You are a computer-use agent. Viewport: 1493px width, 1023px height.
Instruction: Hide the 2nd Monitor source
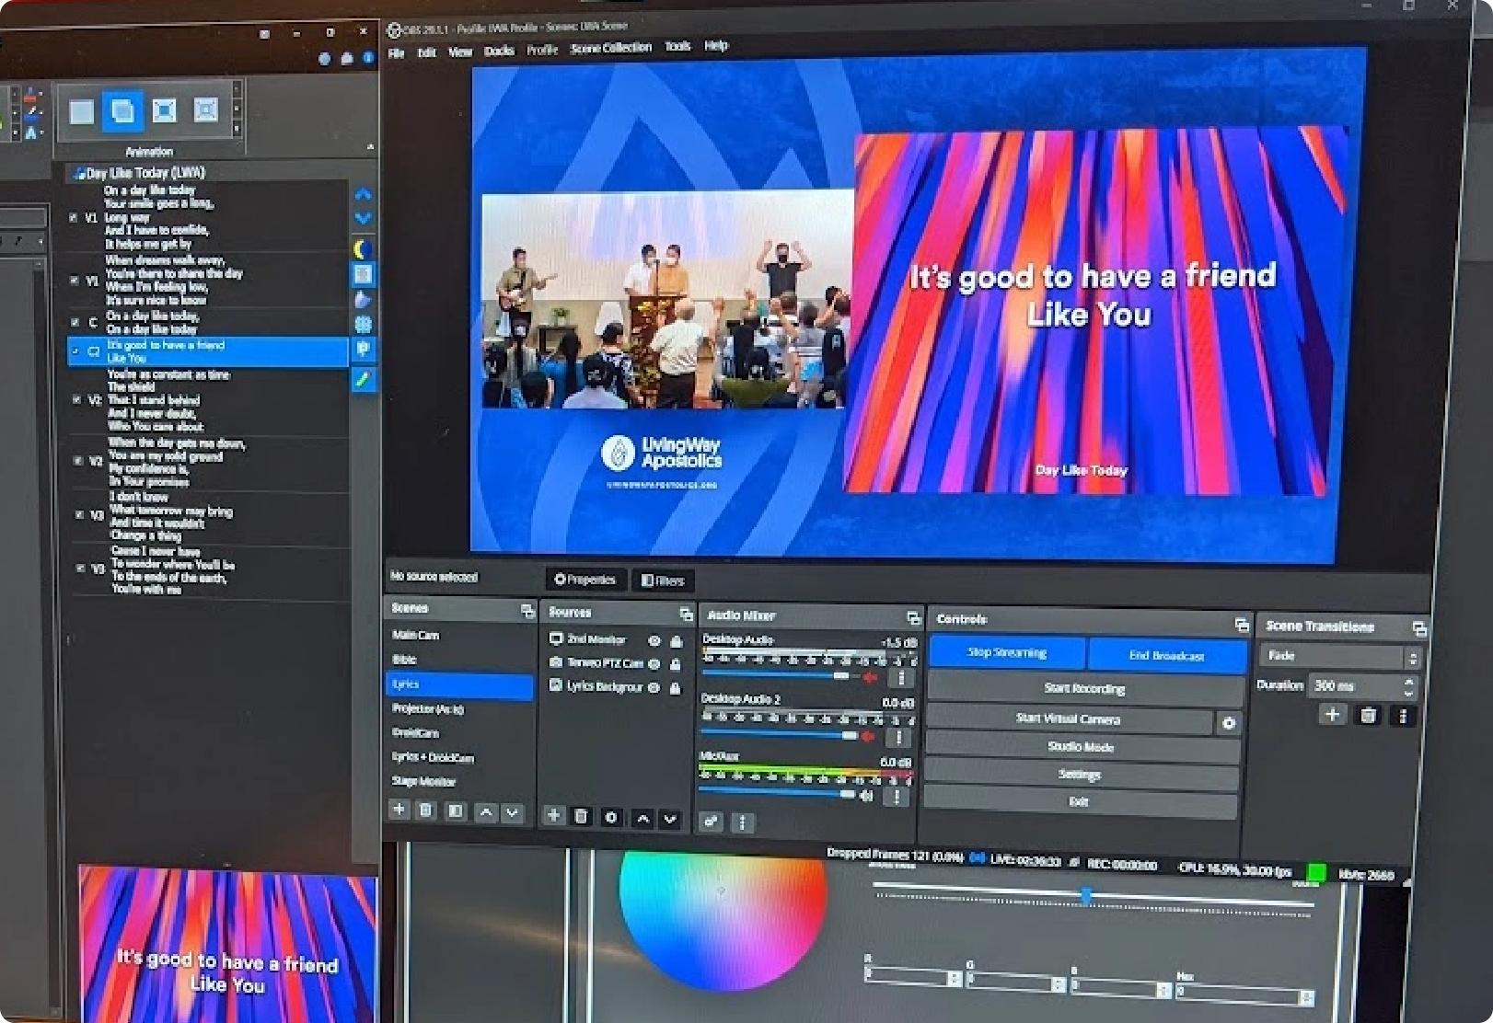pyautogui.click(x=654, y=640)
